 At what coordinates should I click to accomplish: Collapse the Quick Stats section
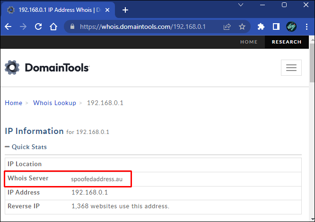(x=26, y=147)
